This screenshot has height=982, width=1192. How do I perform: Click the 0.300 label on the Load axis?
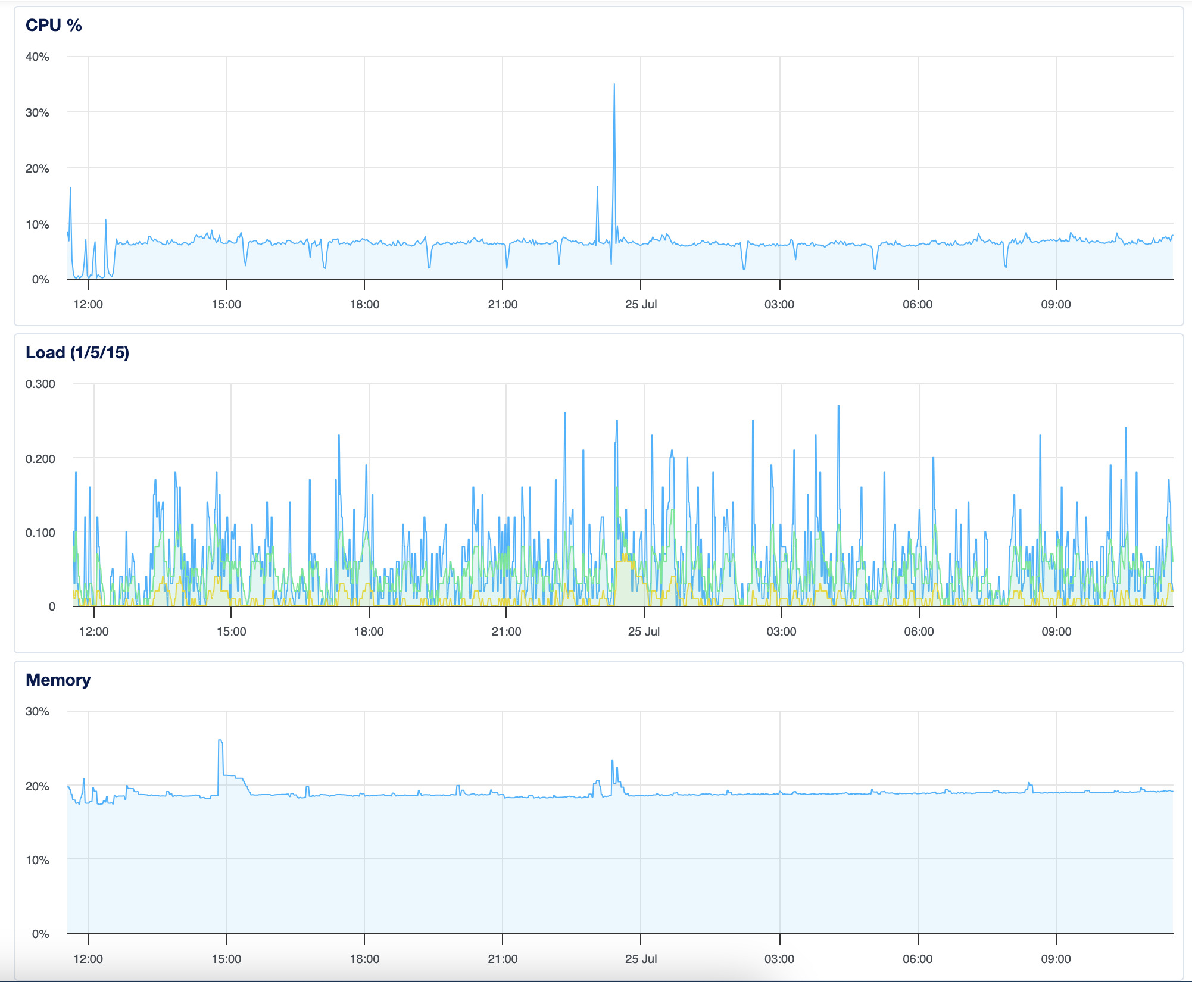click(40, 384)
